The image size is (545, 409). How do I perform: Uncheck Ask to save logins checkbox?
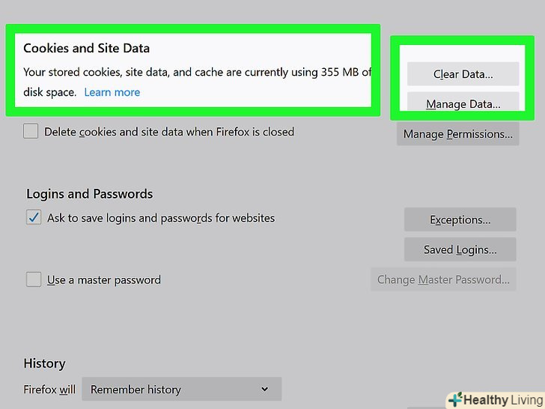34,218
